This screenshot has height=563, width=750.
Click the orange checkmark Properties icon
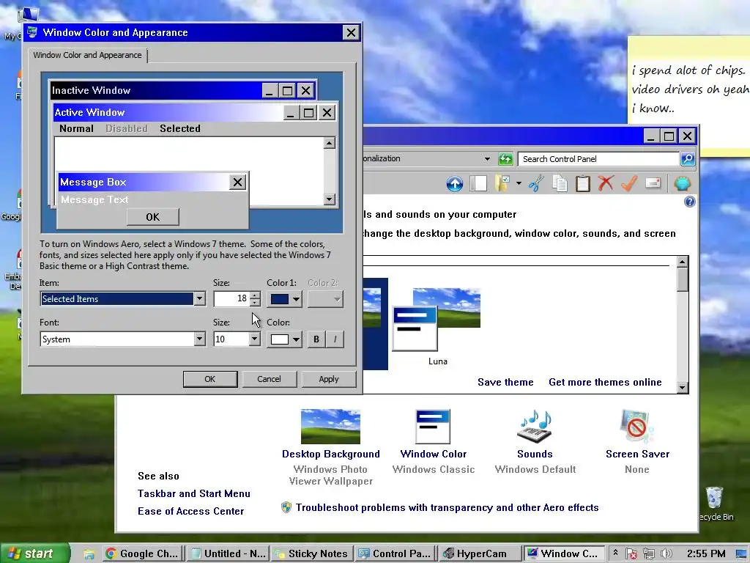click(x=629, y=183)
